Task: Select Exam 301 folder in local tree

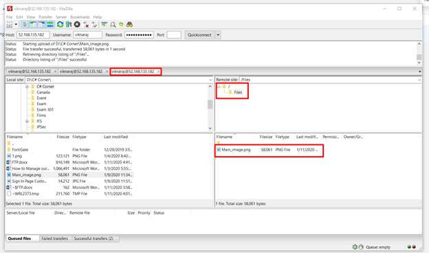Action: 45,110
